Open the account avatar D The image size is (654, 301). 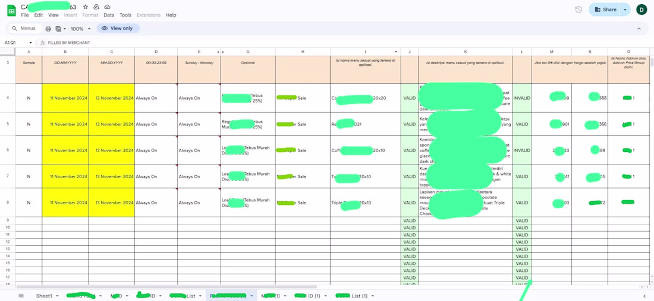coord(642,9)
